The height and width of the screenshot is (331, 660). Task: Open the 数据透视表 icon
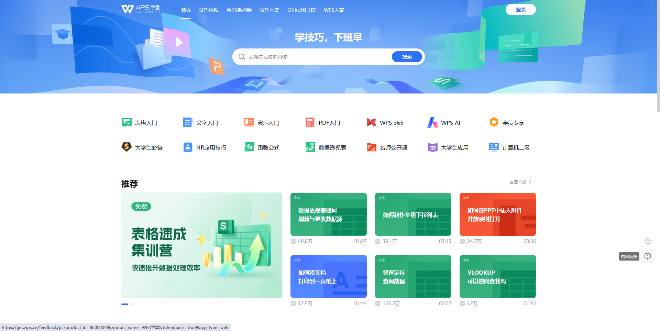[310, 147]
